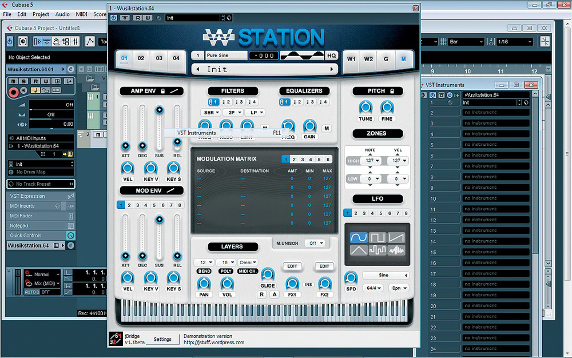572x358 pixels.
Task: Open the 2P filter poles dropdown
Action: click(234, 113)
